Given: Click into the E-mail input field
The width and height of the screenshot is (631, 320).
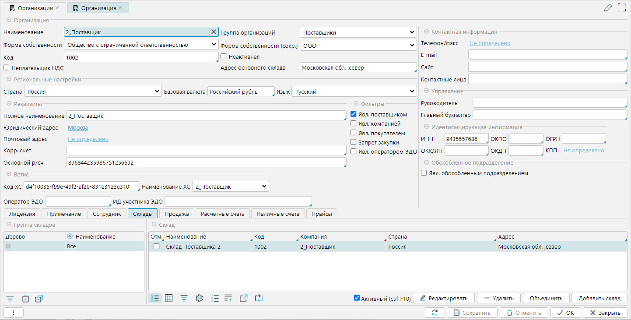Looking at the screenshot, I should [x=547, y=55].
